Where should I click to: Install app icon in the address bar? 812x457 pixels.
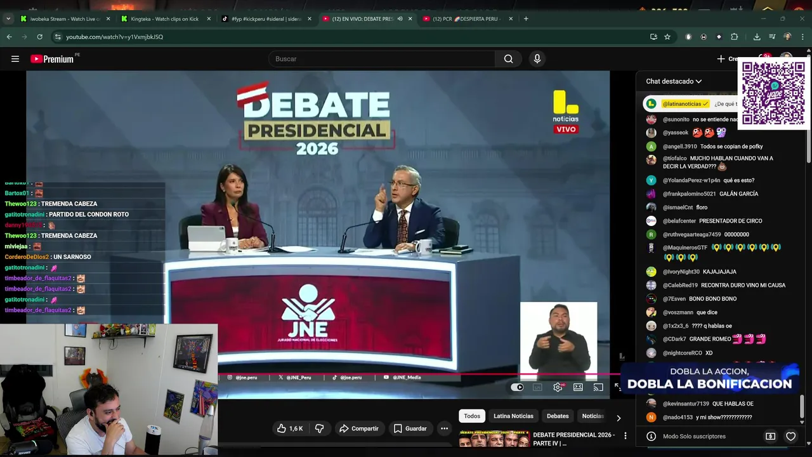pyautogui.click(x=653, y=37)
